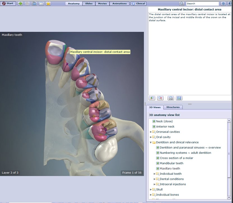This screenshot has width=233, height=203.
Task: Print the incisor description text
Action: [x=170, y=98]
